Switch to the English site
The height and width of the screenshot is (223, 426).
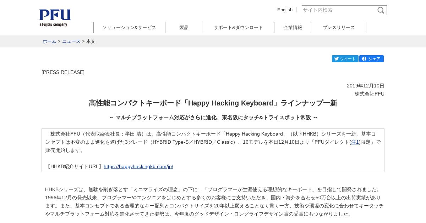click(285, 10)
